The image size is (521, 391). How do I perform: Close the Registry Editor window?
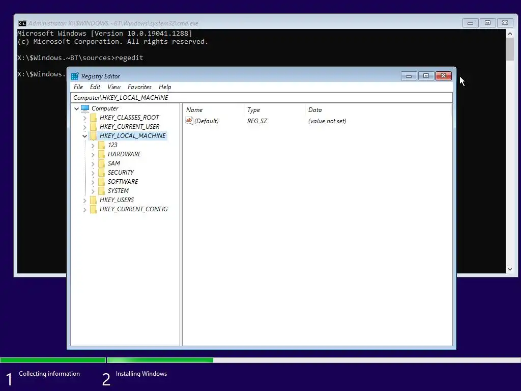point(444,76)
